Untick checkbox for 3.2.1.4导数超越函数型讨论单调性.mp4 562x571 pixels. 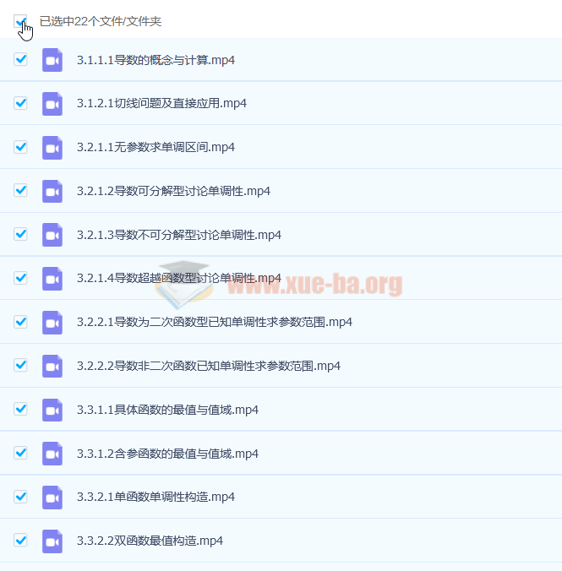pyautogui.click(x=20, y=278)
